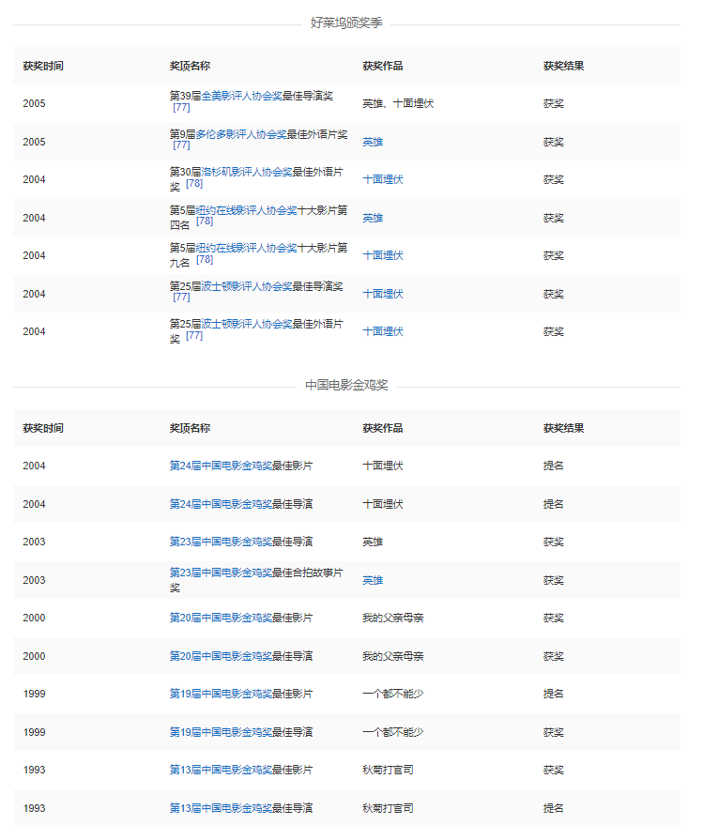Open 第13届中国电影金鸡奖 link in 最佳影片 row
Viewport: 703px width, 825px height.
(x=221, y=771)
